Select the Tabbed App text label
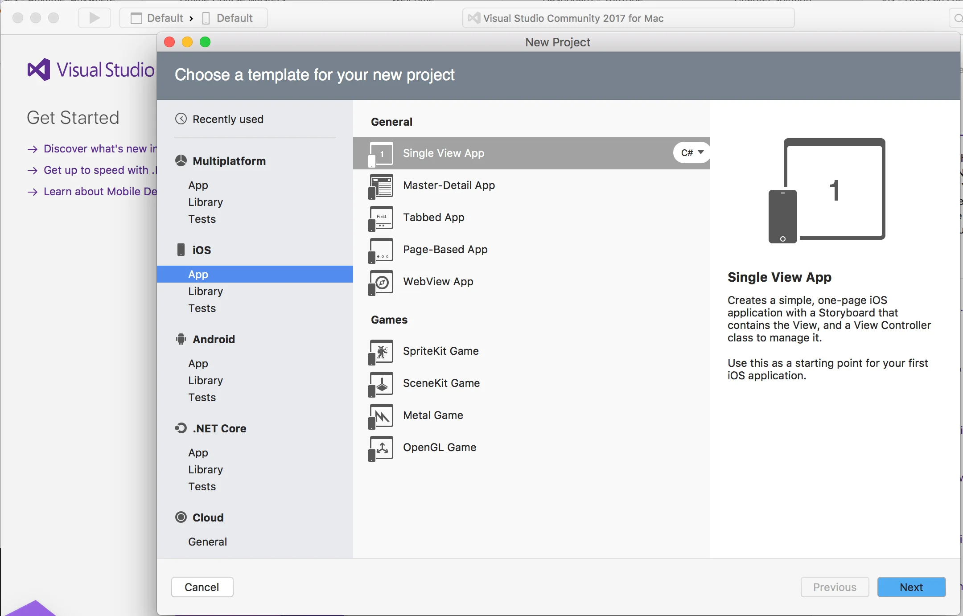The height and width of the screenshot is (616, 963). (434, 217)
